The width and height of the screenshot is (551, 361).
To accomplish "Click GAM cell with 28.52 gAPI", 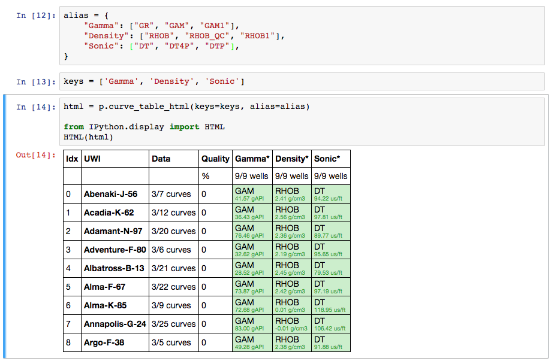I will tap(252, 268).
